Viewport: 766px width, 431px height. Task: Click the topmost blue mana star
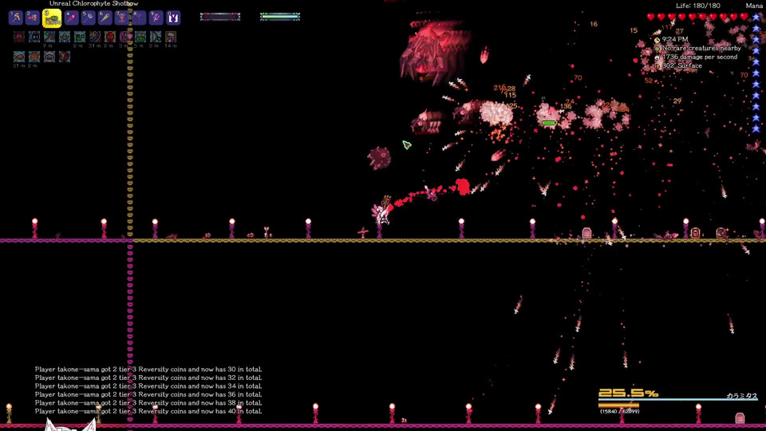pyautogui.click(x=756, y=17)
